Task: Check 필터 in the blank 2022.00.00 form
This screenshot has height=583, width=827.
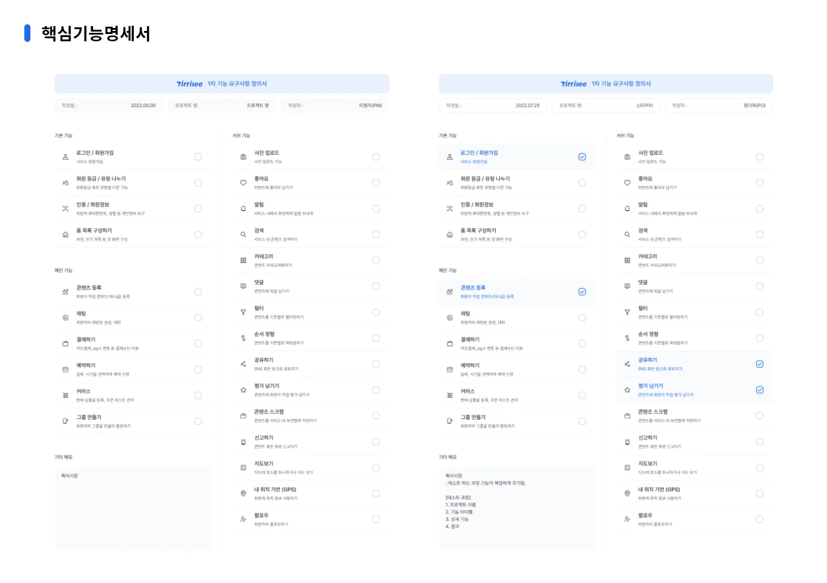Action: (x=376, y=312)
